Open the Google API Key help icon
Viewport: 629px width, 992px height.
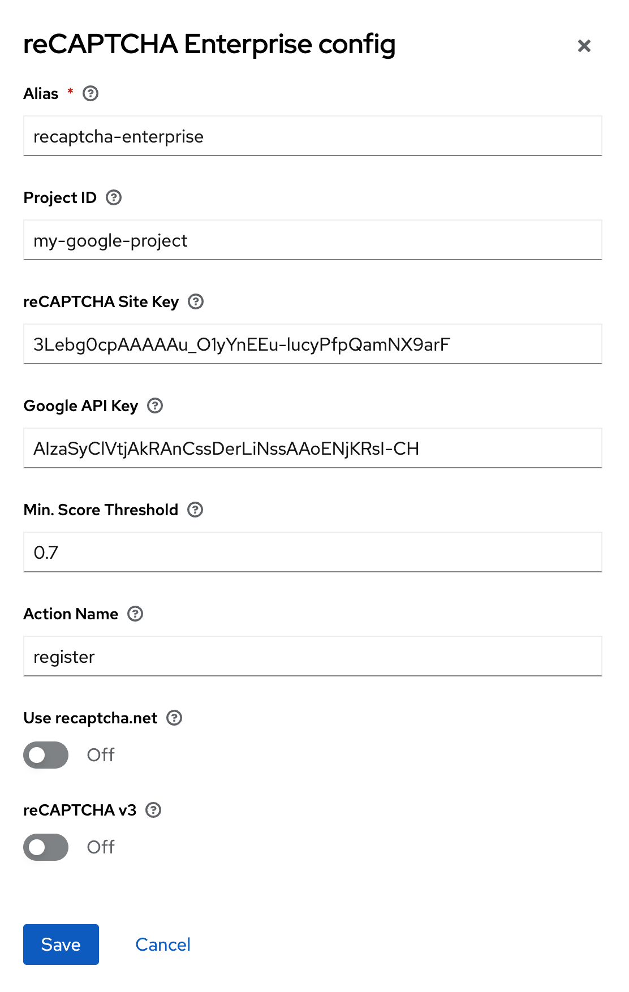[x=154, y=406]
